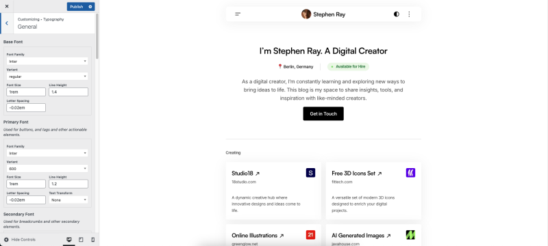
Task: Open Primary Font family dropdown
Action: [47, 153]
